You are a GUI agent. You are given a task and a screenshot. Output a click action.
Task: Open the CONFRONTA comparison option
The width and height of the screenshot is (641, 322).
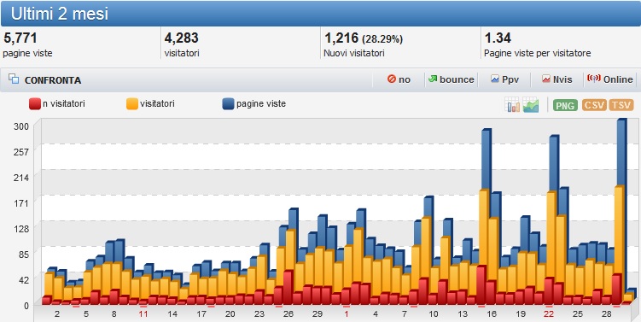[x=53, y=80]
